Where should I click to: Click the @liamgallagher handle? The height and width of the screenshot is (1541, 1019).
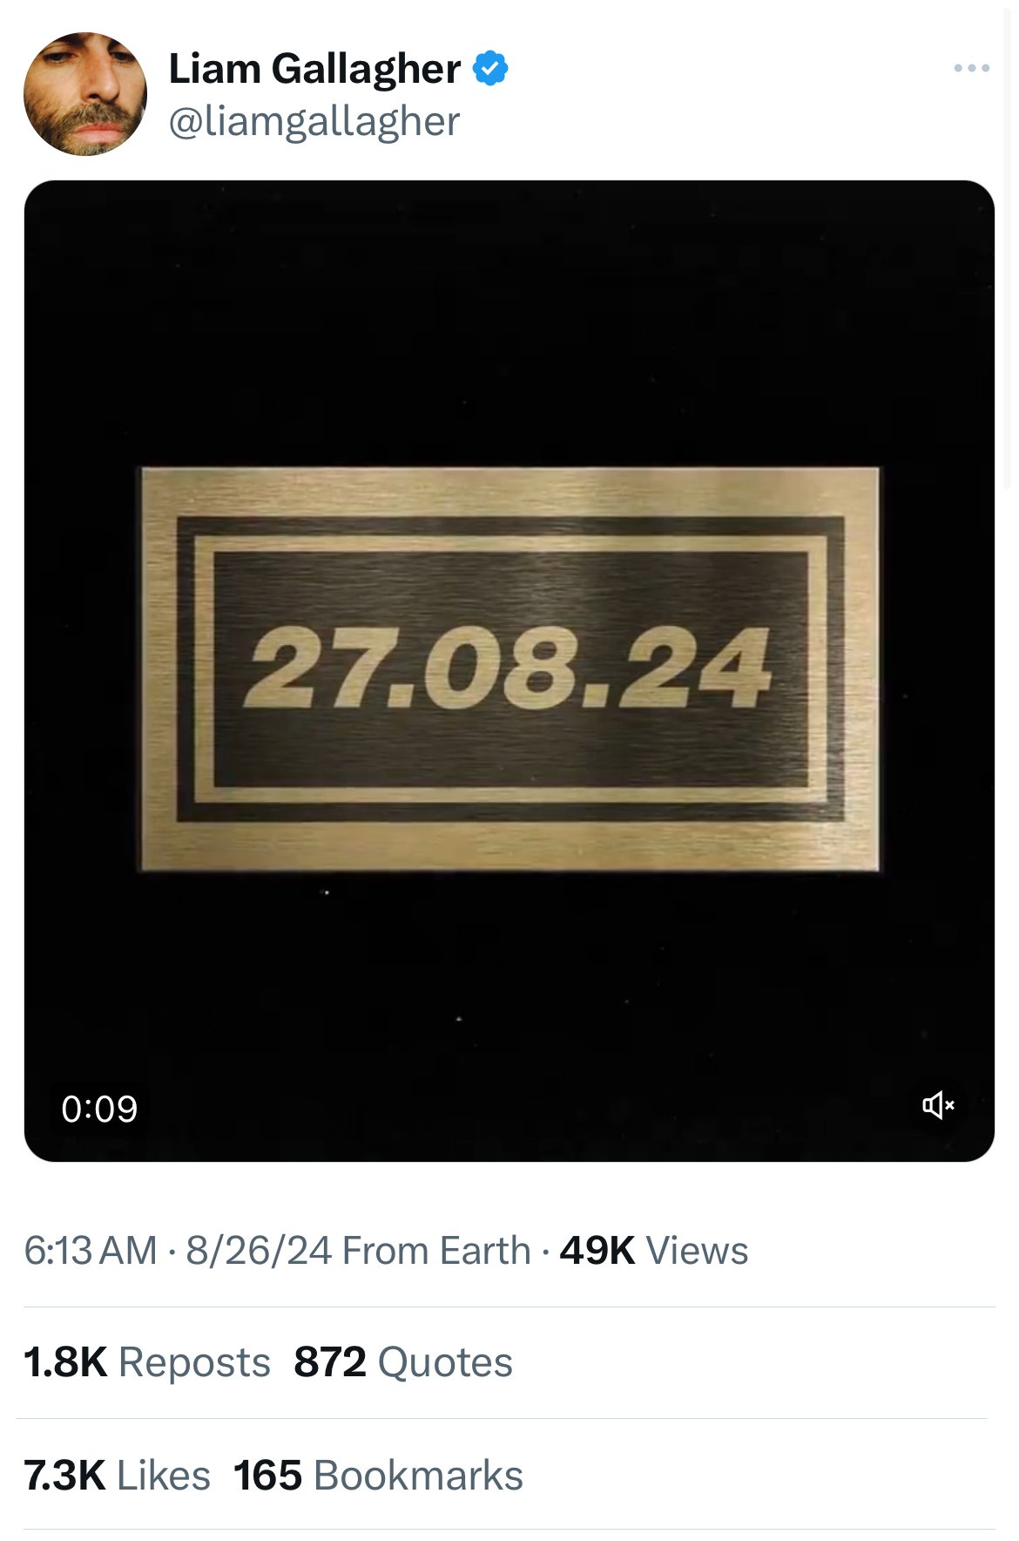tap(314, 121)
